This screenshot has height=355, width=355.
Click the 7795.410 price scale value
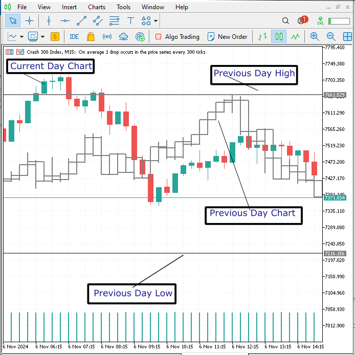coord(335,48)
